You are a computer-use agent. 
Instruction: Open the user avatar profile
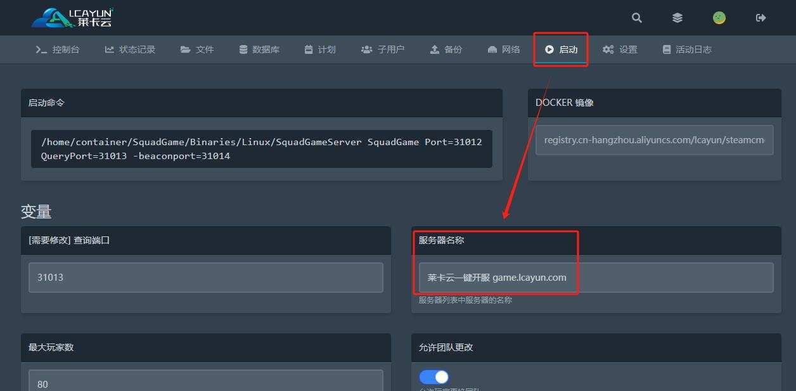(719, 18)
